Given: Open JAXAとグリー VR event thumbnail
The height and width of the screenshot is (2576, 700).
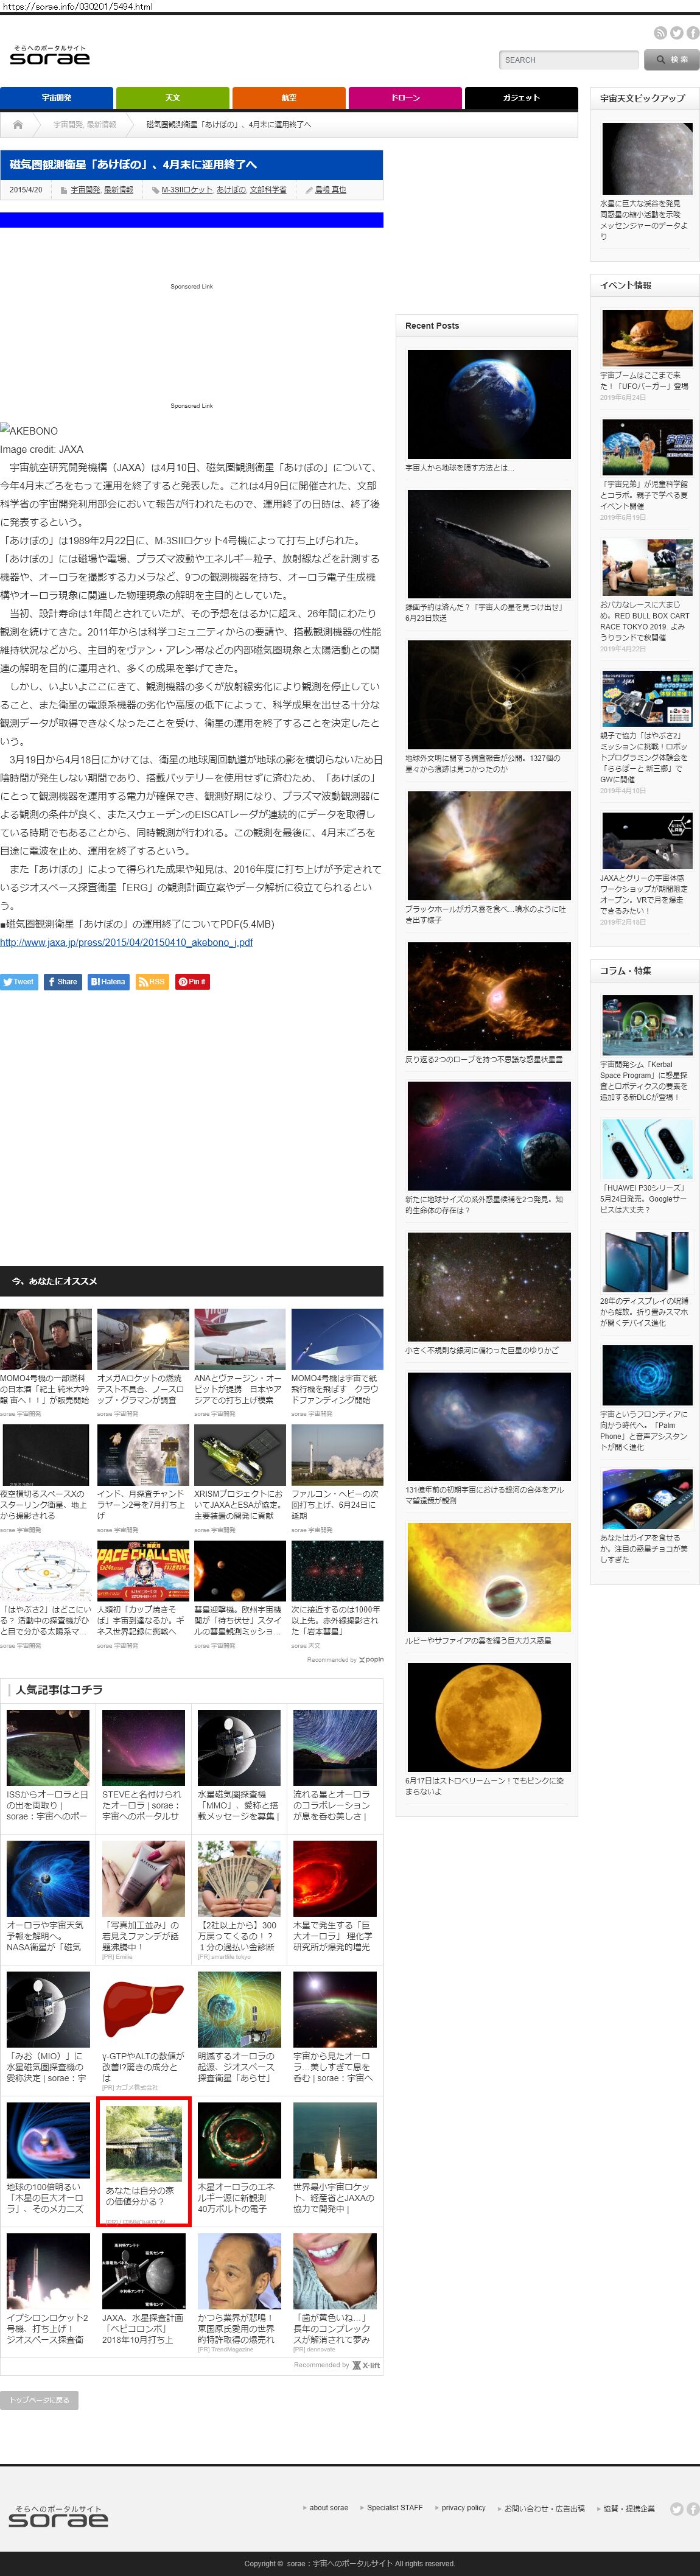Looking at the screenshot, I should click(647, 840).
